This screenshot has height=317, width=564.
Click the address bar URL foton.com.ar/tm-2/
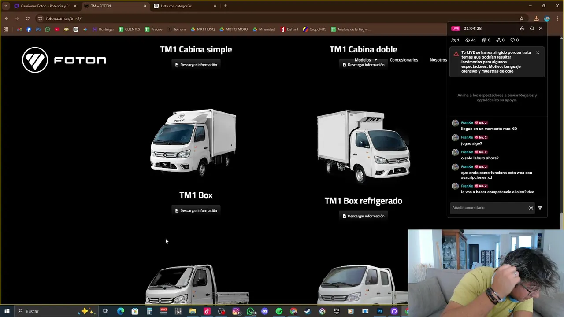pos(63,18)
